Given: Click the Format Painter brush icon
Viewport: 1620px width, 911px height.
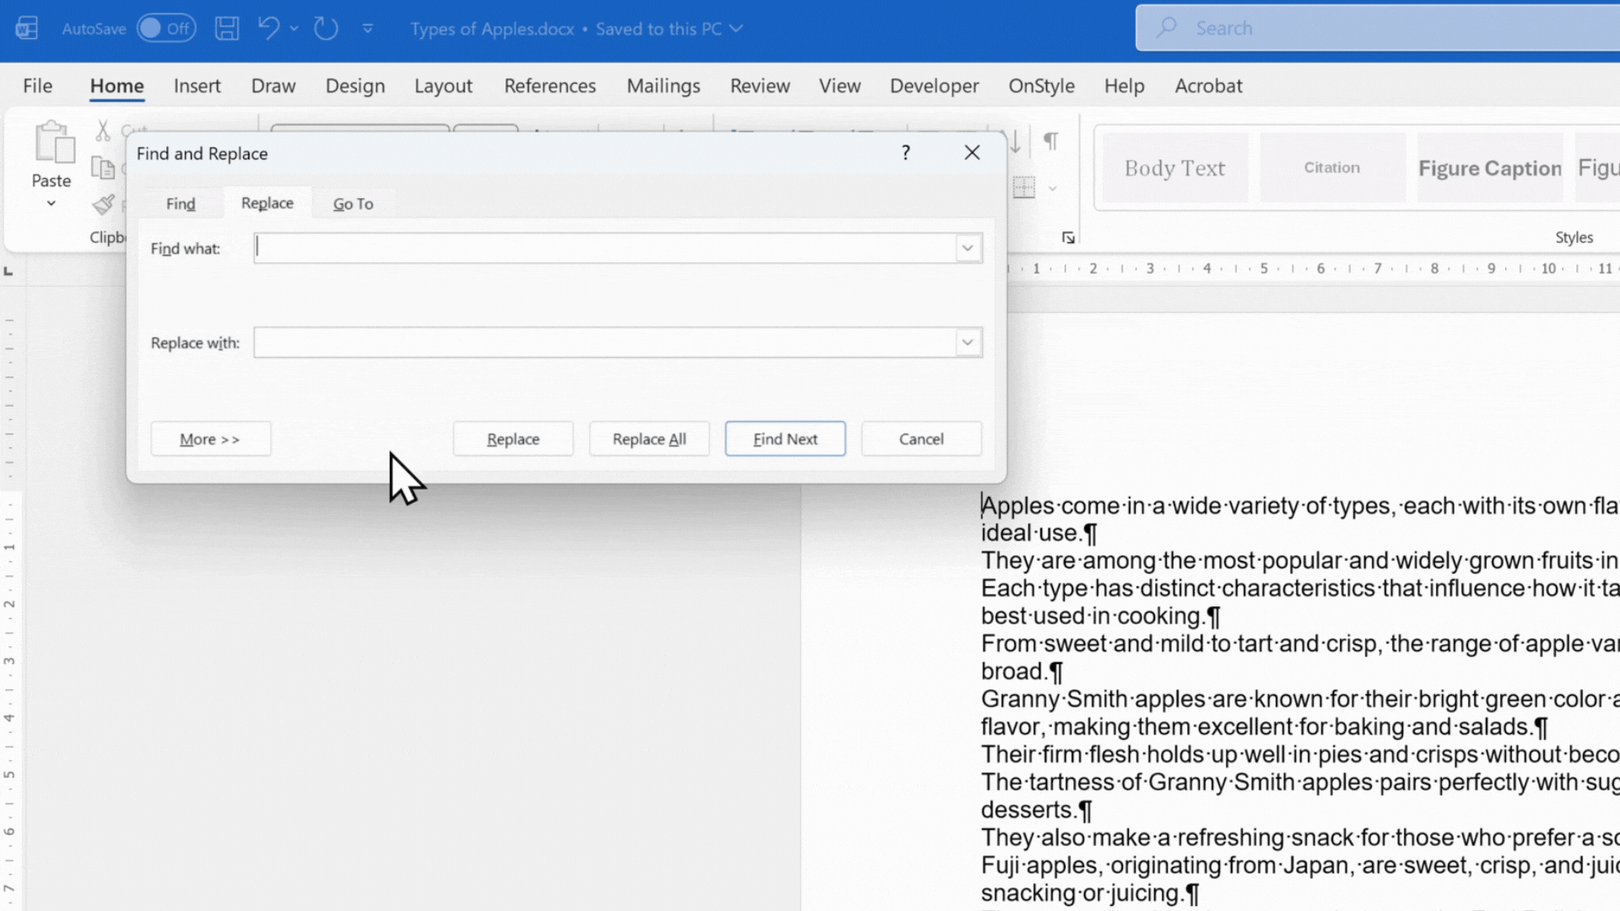Looking at the screenshot, I should click(103, 205).
